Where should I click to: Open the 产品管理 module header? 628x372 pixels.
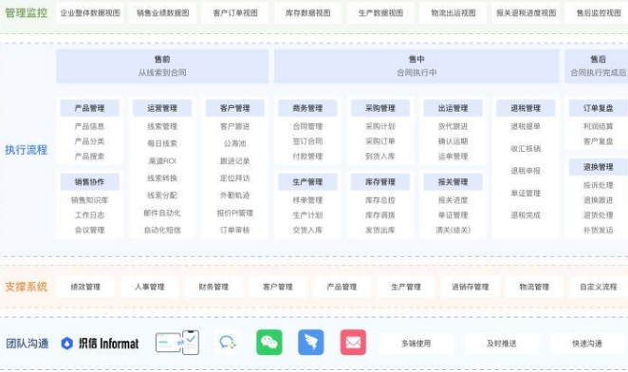(90, 108)
